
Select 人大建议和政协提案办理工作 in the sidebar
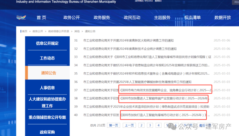[x=47, y=102]
